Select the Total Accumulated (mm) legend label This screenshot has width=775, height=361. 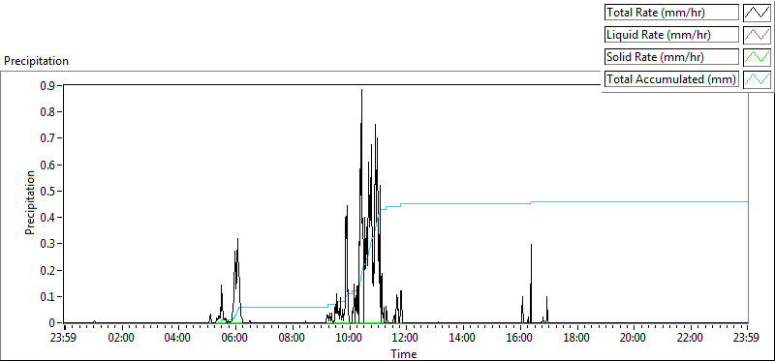click(x=671, y=79)
